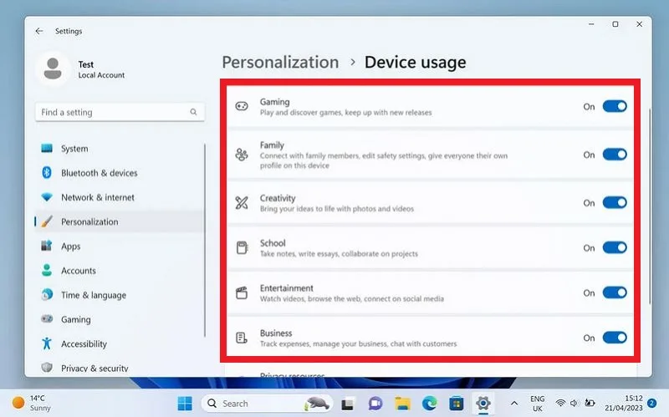Viewport: 669px width, 417px height.
Task: Click the search magnifier in Find a setting
Action: click(193, 112)
